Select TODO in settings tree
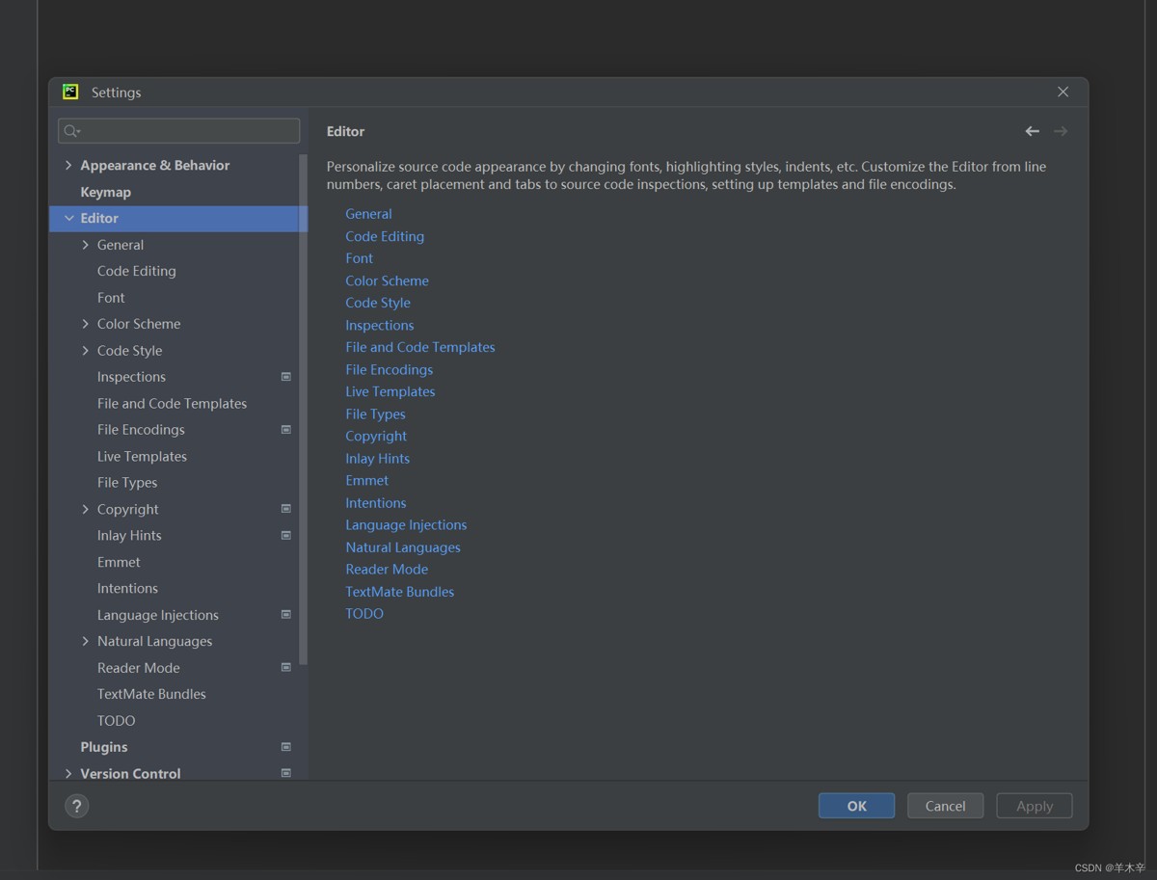Screen dimensions: 1157x880 coord(116,720)
